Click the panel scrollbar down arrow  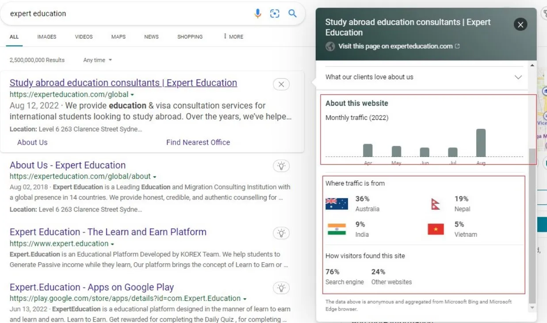click(532, 308)
